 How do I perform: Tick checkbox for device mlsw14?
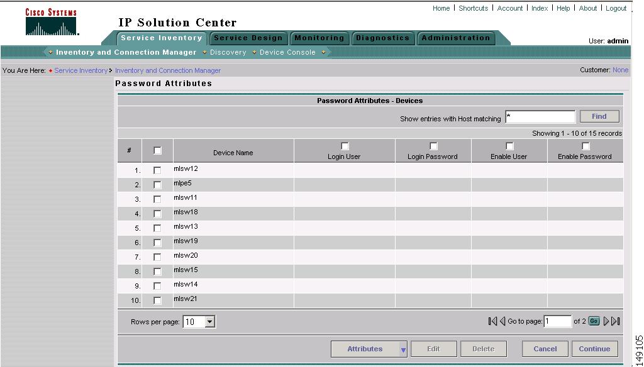157,286
